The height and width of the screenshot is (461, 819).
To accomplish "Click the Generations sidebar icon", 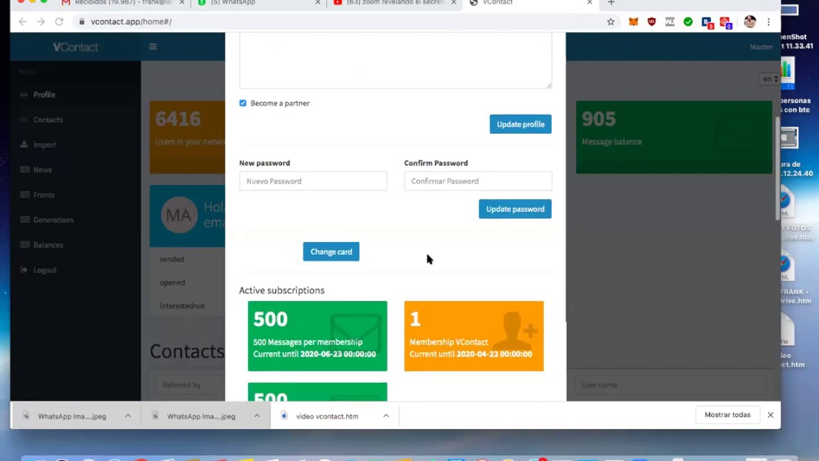I will click(x=25, y=220).
